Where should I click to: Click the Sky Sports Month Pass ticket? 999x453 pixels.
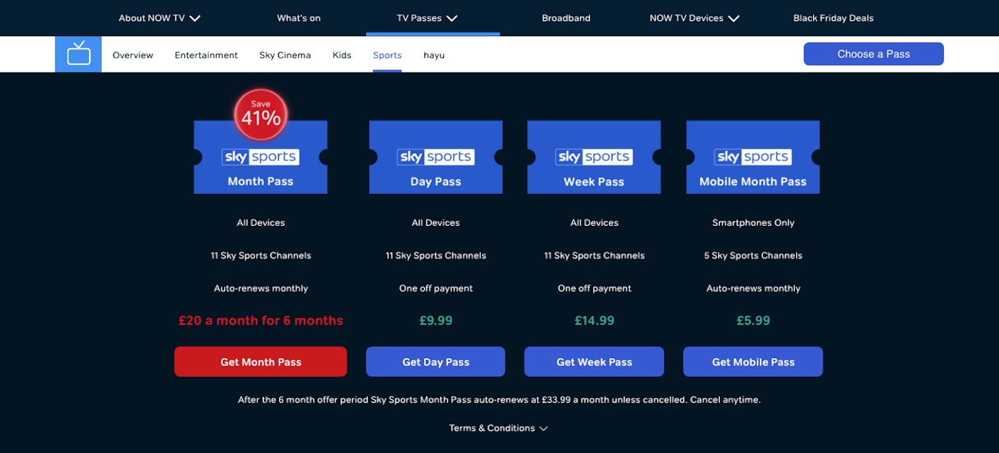tap(260, 157)
